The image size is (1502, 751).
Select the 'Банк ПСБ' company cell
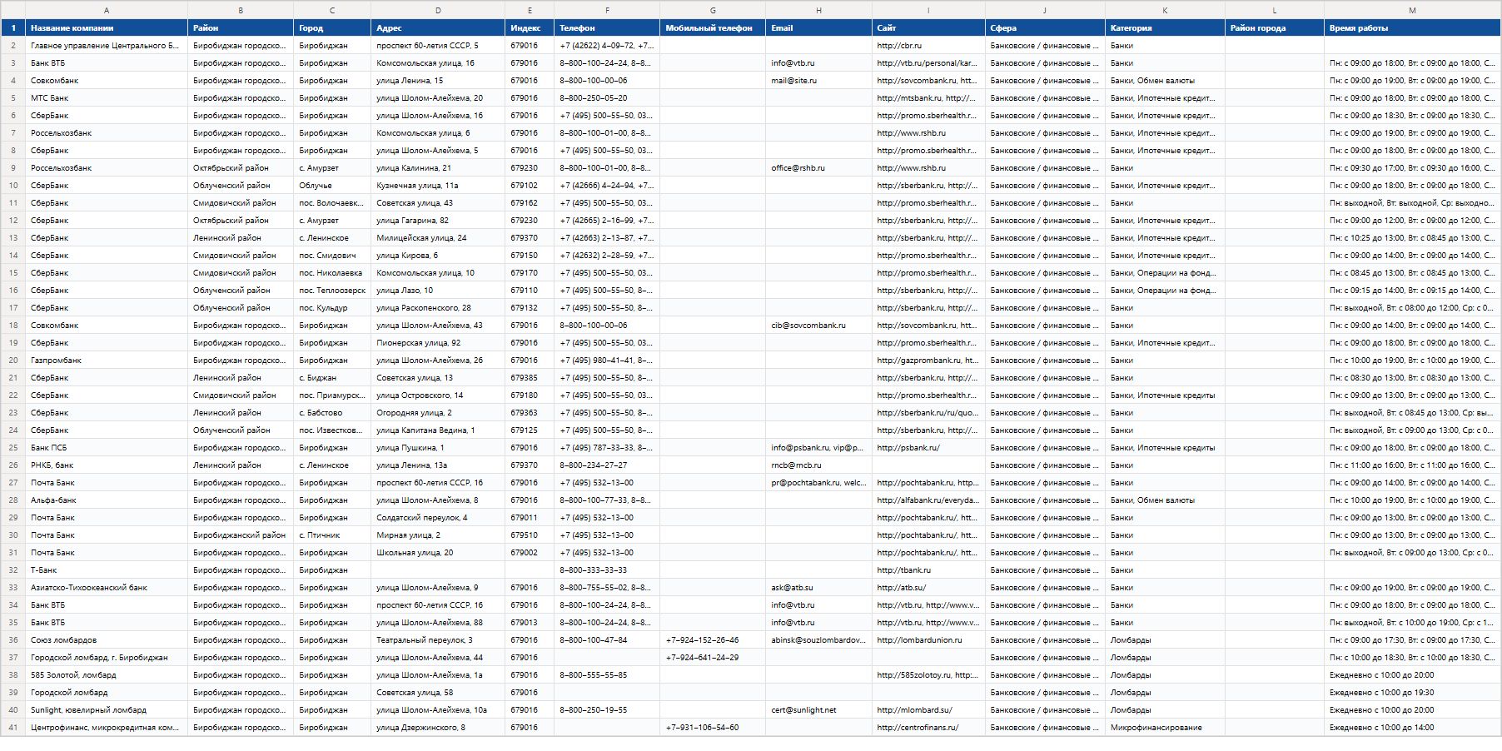[107, 448]
